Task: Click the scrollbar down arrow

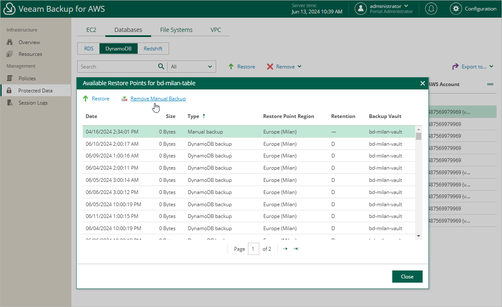Action: click(418, 236)
